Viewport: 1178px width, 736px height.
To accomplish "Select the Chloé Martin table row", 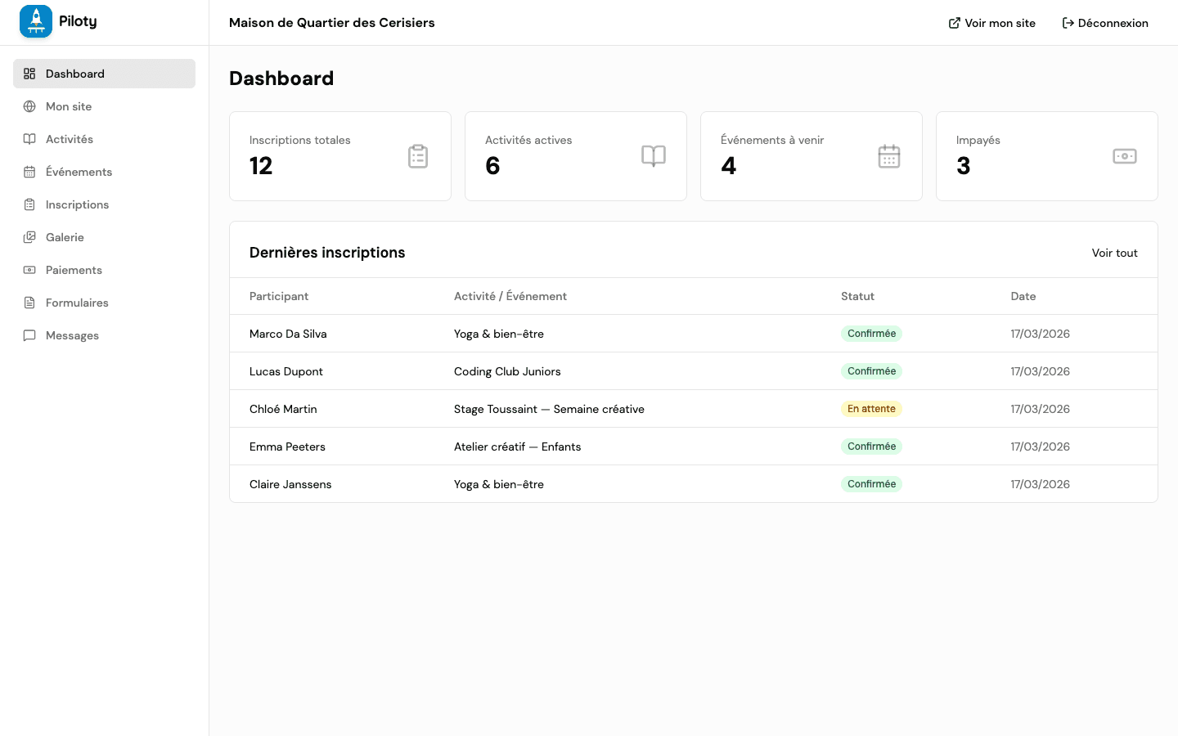I will pyautogui.click(x=573, y=408).
